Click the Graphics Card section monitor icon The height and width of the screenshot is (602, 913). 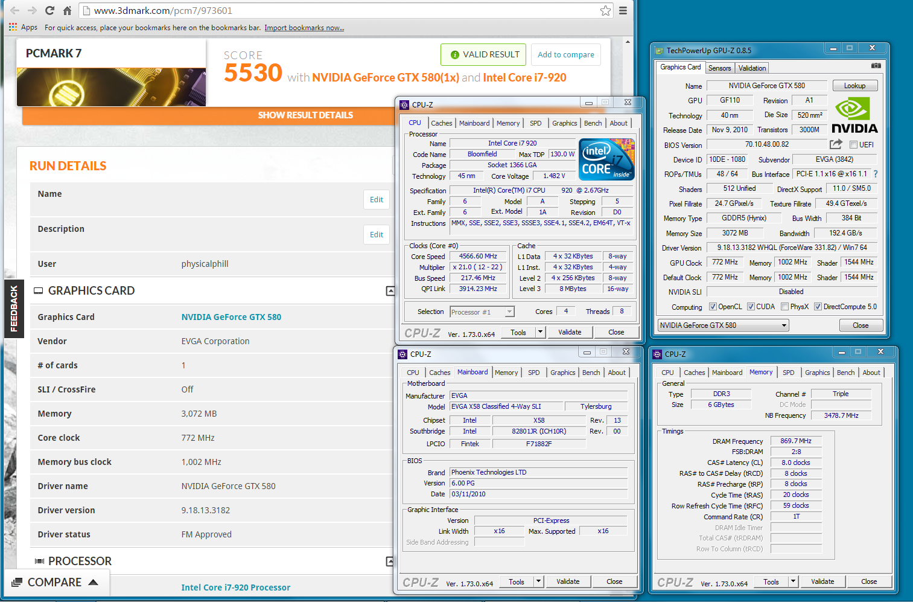click(x=39, y=290)
